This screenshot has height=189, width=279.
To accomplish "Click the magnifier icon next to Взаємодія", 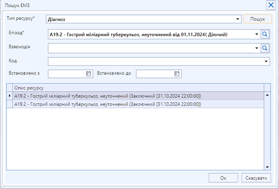I will (265, 48).
